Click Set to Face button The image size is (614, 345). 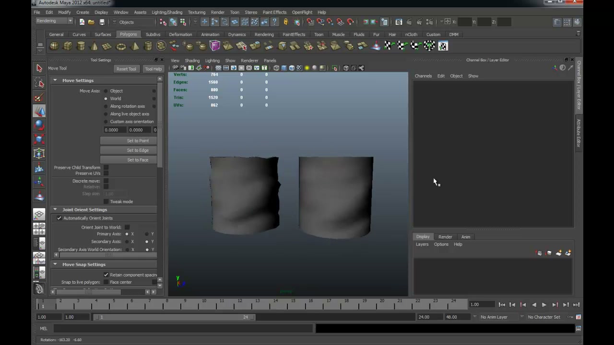click(129, 160)
